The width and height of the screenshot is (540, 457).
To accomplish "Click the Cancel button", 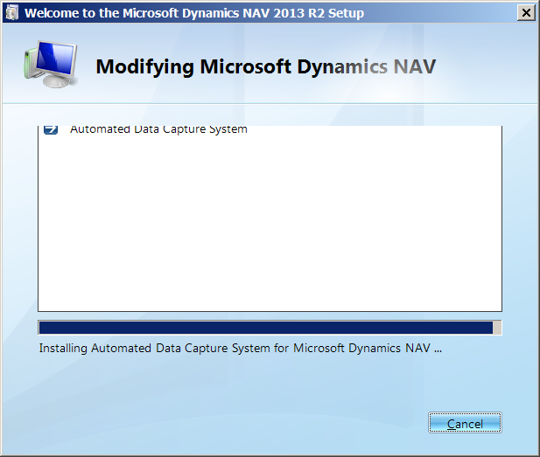I will (x=465, y=423).
